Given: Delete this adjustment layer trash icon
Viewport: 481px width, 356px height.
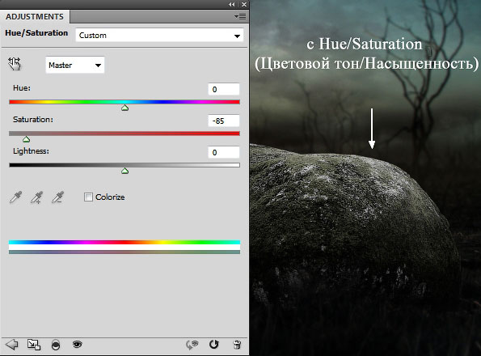Looking at the screenshot, I should (237, 345).
